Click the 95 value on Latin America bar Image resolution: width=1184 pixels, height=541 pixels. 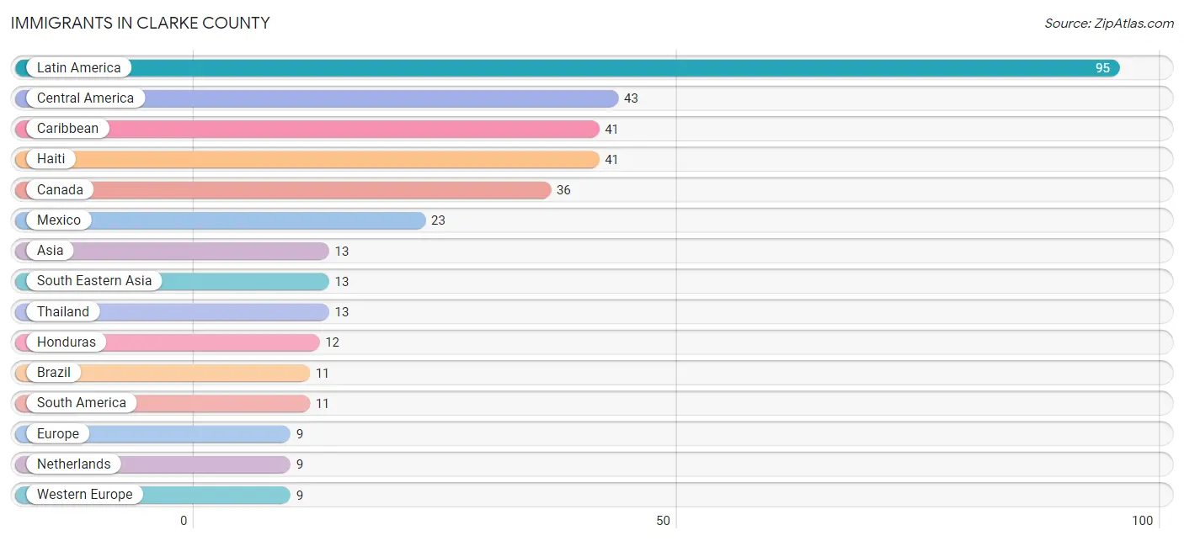click(x=1102, y=68)
